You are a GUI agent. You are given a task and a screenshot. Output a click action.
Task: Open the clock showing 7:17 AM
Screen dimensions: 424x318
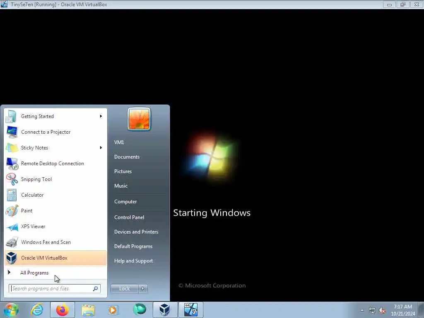click(x=403, y=310)
